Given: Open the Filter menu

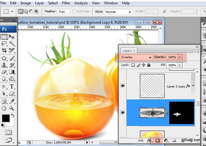Looking at the screenshot, I should [x=66, y=3].
